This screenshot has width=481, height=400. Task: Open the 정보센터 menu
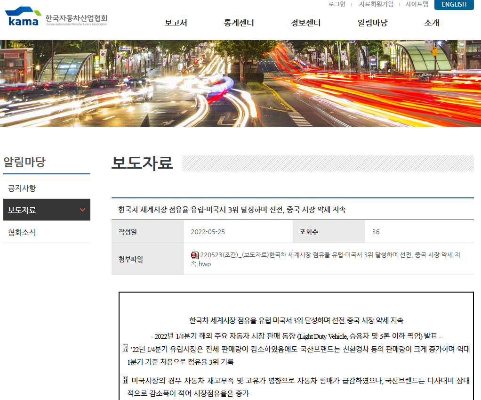click(x=305, y=23)
